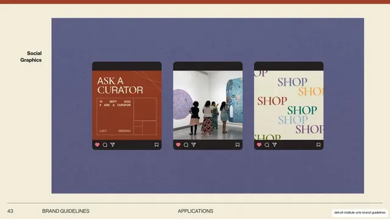Open the SHOP pattern post image
Viewport: 390px width, 219px height.
click(x=289, y=105)
